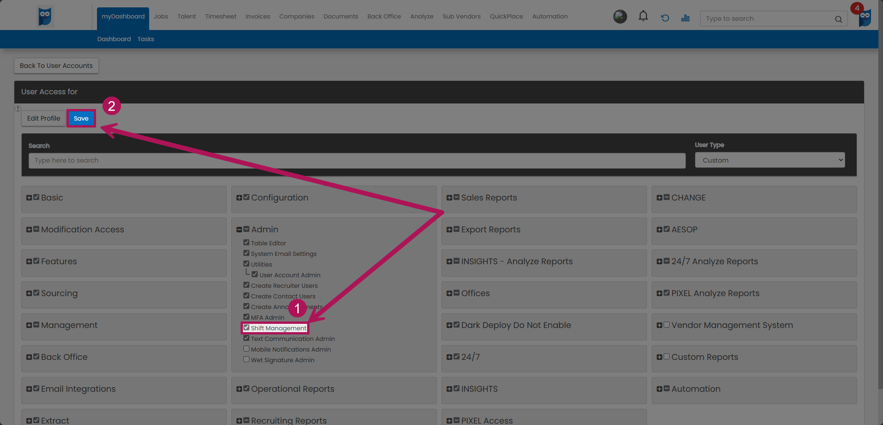Toggle the Shift Management checkbox
The image size is (883, 425).
pyautogui.click(x=247, y=328)
